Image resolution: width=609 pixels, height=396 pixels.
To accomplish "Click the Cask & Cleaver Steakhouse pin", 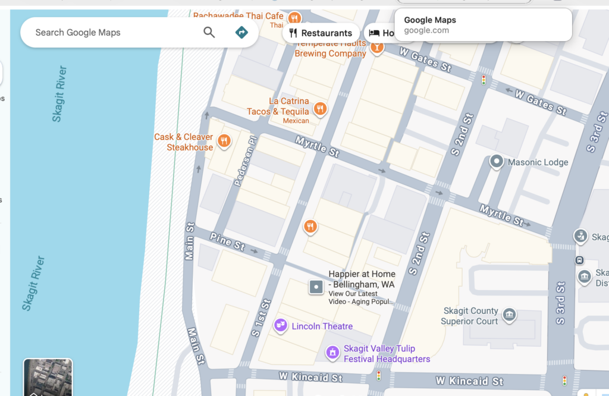I will pyautogui.click(x=224, y=141).
